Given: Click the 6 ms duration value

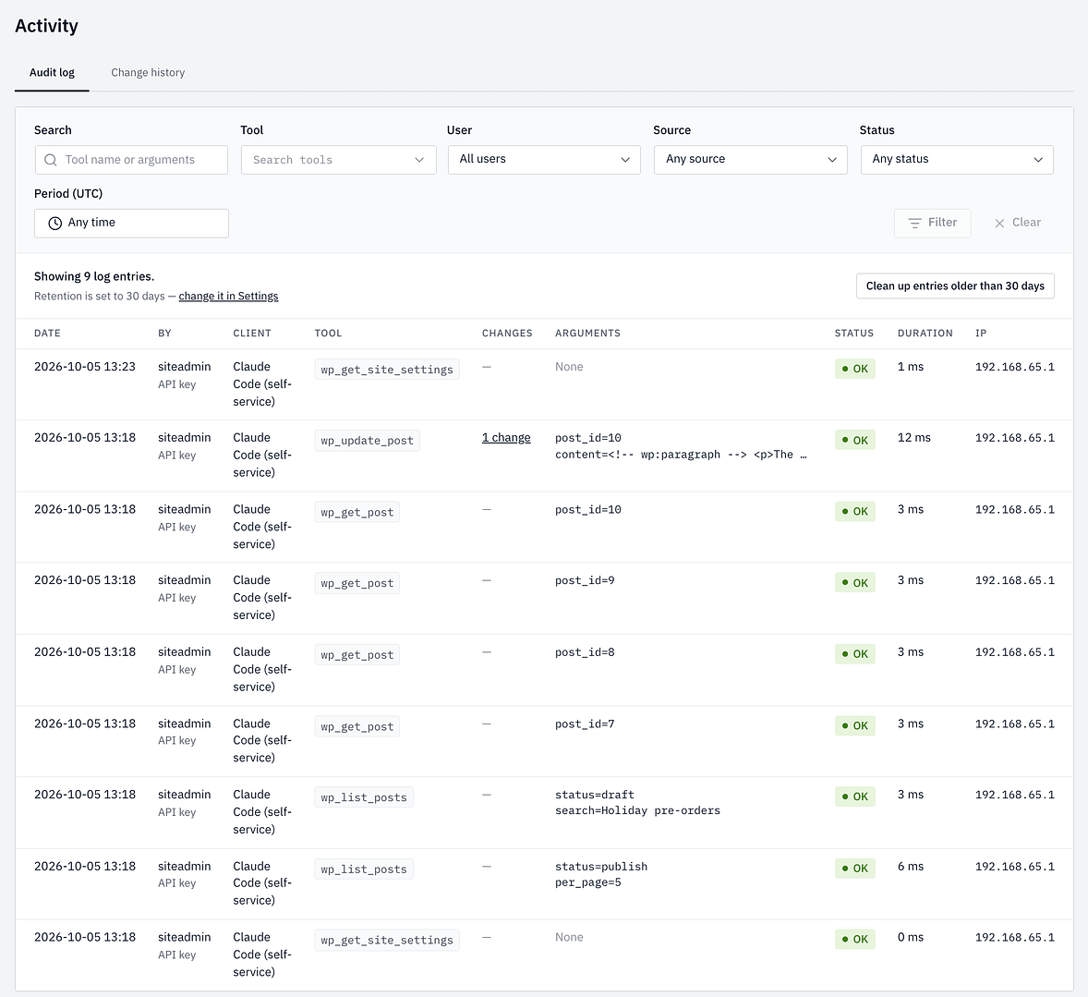Looking at the screenshot, I should click(x=911, y=867).
